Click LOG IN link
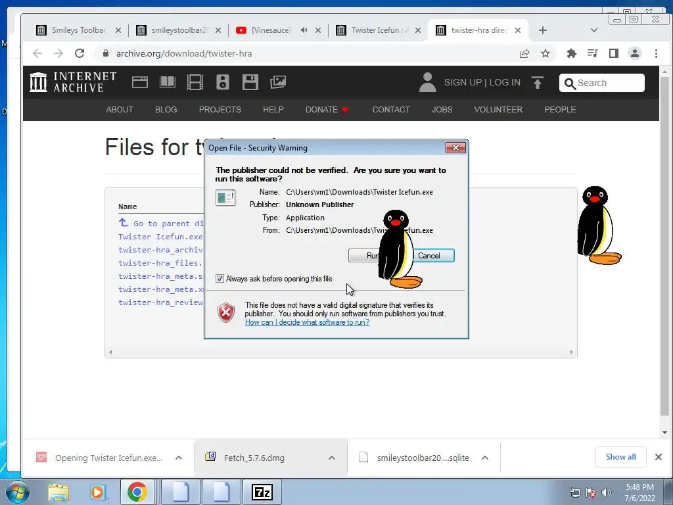This screenshot has width=673, height=505. 505,82
